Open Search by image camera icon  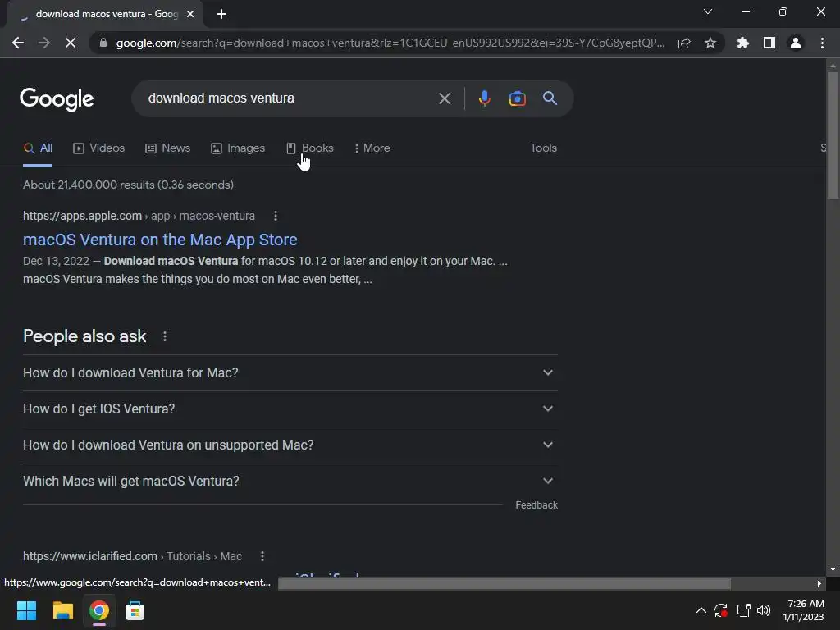(517, 98)
